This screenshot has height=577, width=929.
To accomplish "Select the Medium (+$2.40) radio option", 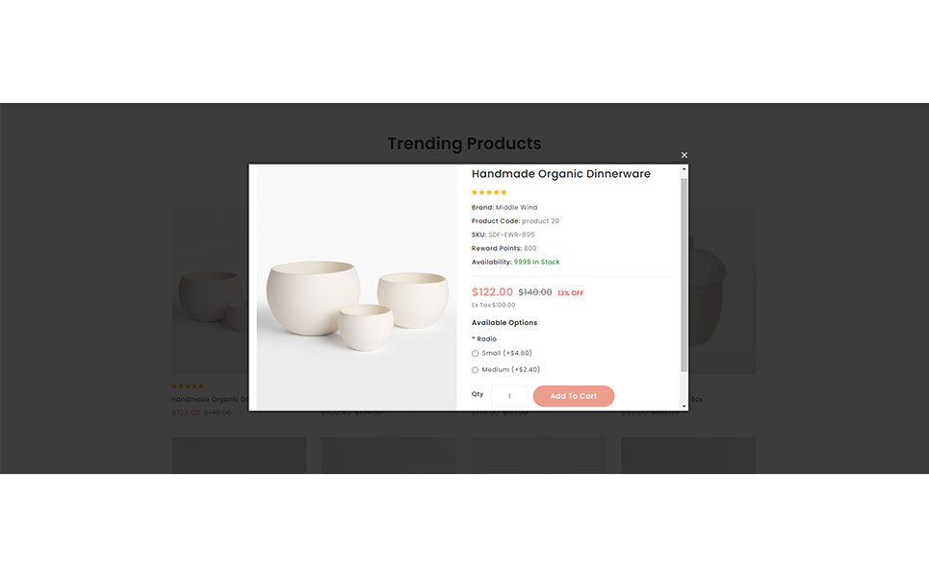I will click(476, 370).
